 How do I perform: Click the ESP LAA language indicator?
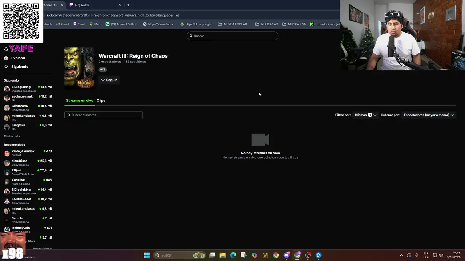click(426, 255)
